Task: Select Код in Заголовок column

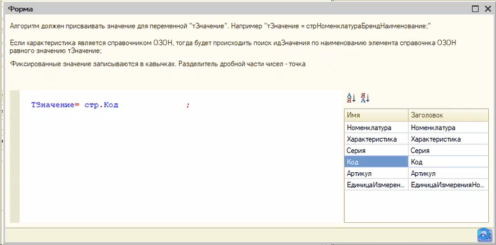Action: pos(448,162)
